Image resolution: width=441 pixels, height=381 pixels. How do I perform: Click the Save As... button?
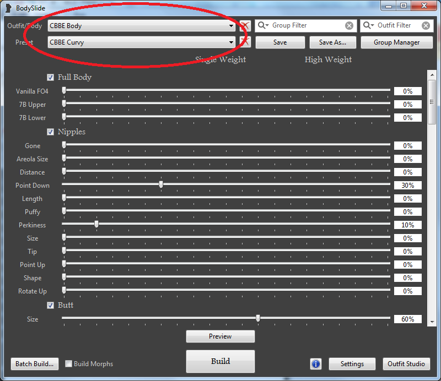332,42
